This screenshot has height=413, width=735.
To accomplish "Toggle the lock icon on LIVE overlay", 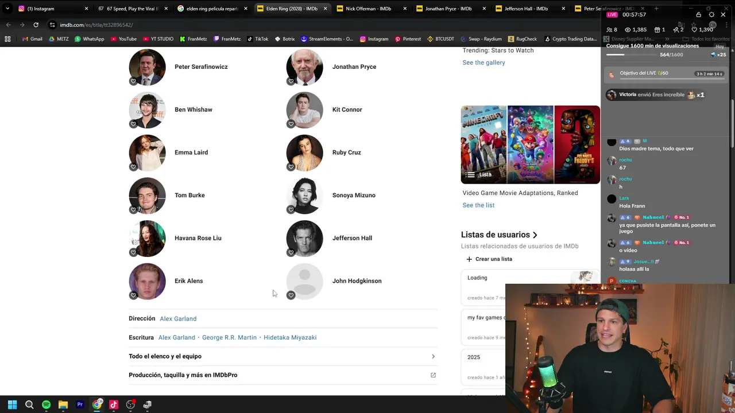I will 698,14.
